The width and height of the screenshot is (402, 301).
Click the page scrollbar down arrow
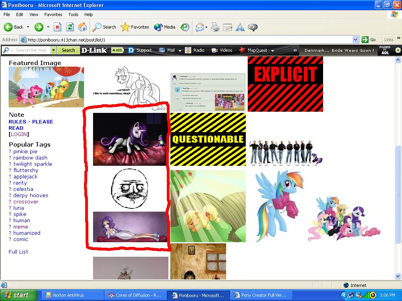pyautogui.click(x=398, y=276)
